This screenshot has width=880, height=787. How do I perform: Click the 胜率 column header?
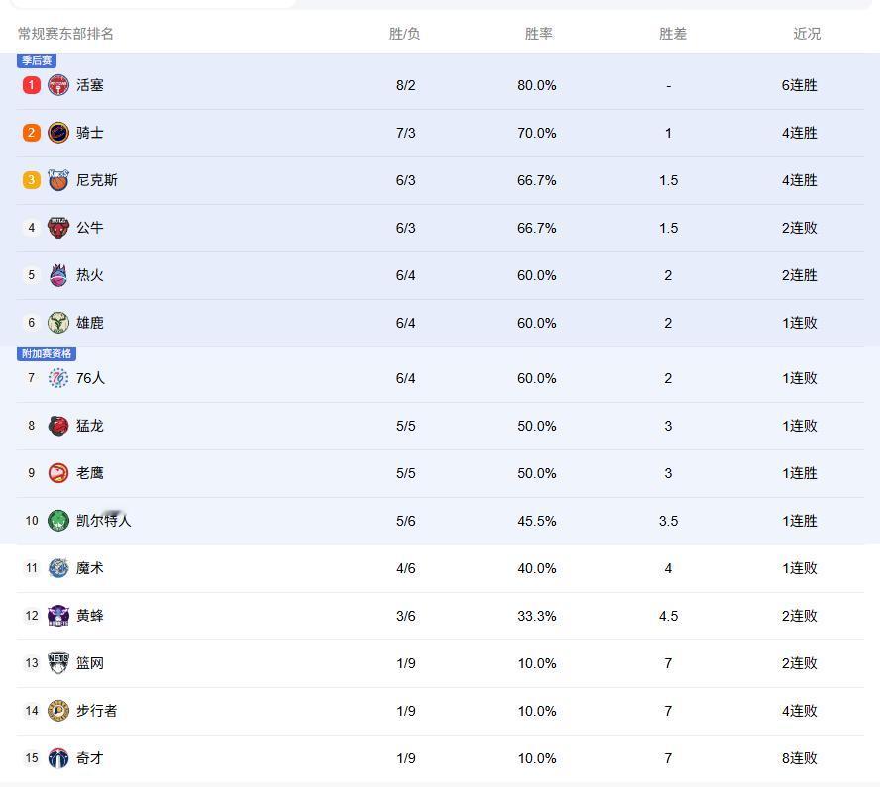click(x=538, y=34)
